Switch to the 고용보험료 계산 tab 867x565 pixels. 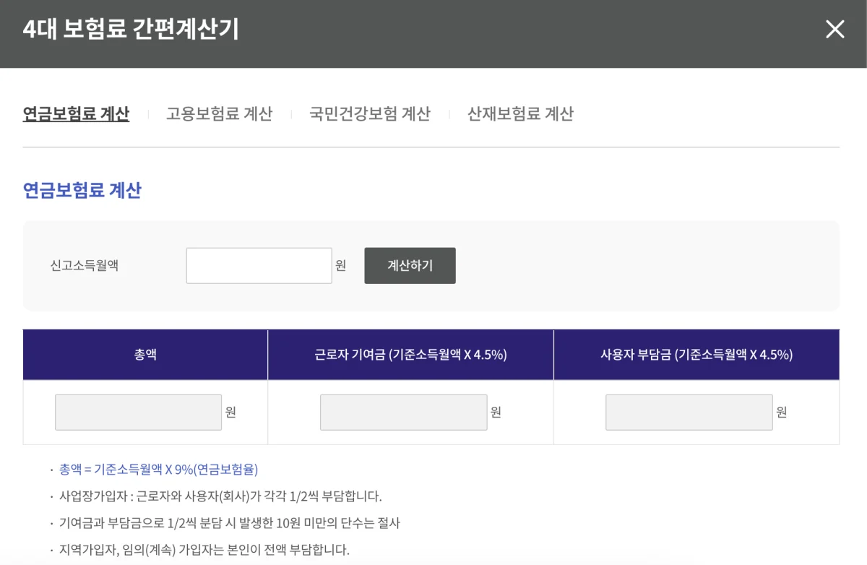[219, 113]
